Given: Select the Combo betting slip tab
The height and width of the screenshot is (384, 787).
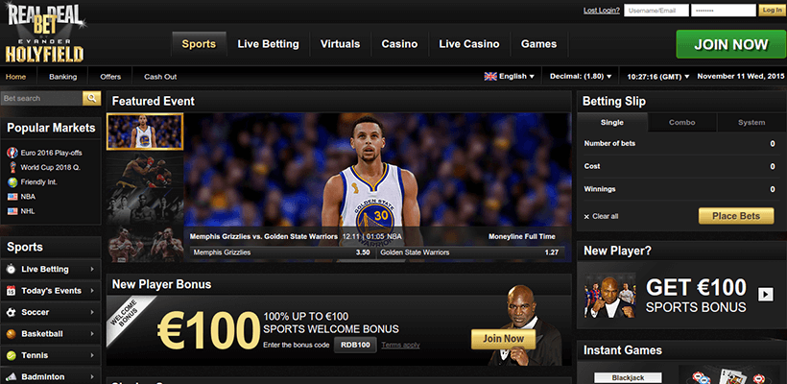Looking at the screenshot, I should (x=682, y=123).
